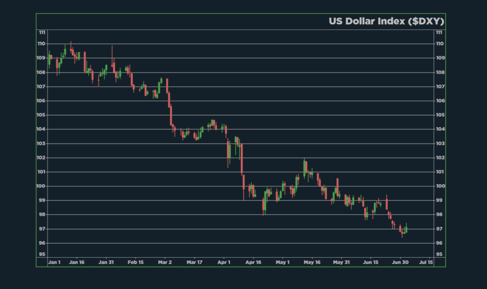Click the right axis value 99
The width and height of the screenshot is (487, 289).
tap(439, 201)
